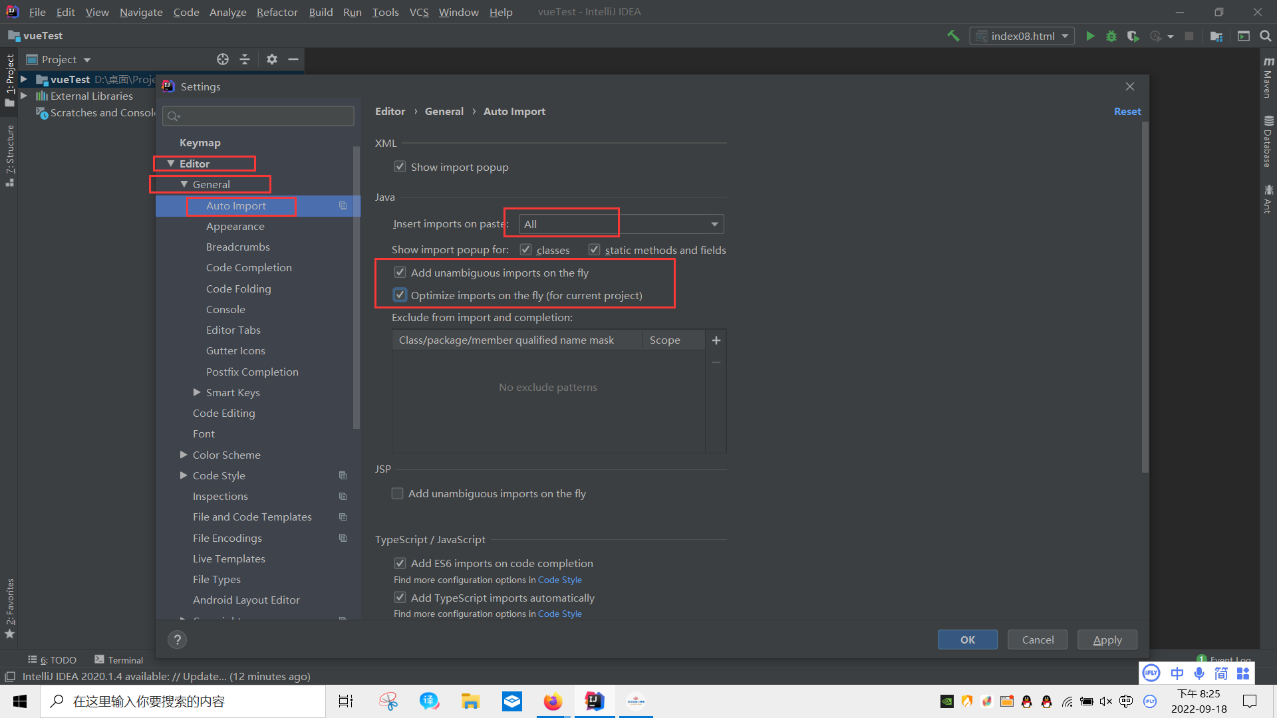Add an exclude pattern with plus icon

click(716, 340)
